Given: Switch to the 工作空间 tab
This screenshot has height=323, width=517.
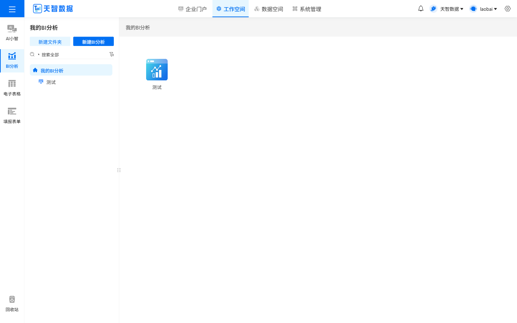Looking at the screenshot, I should 230,9.
